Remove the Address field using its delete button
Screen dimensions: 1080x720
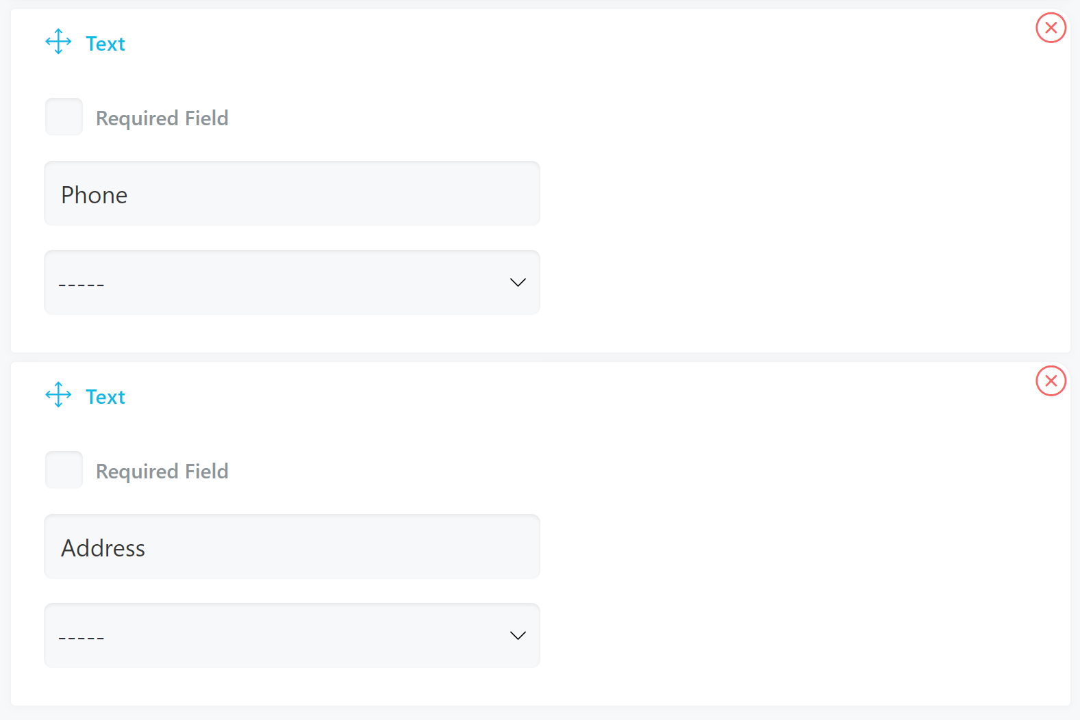coord(1051,381)
